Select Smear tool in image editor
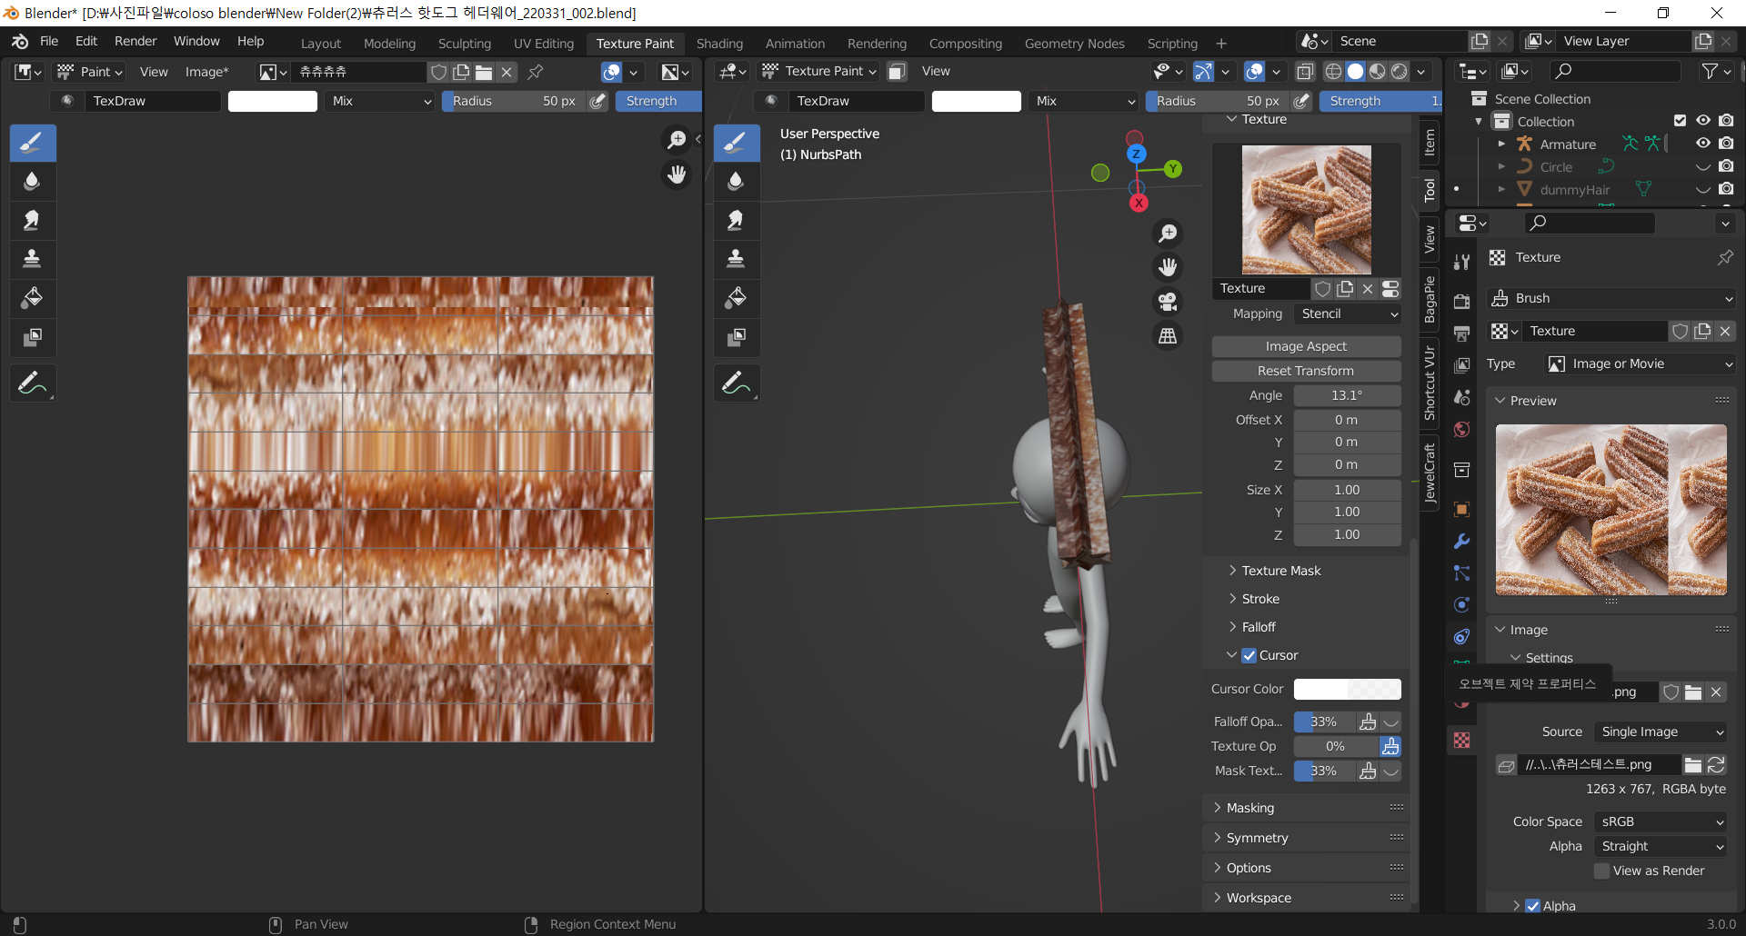Image resolution: width=1746 pixels, height=936 pixels. click(33, 220)
